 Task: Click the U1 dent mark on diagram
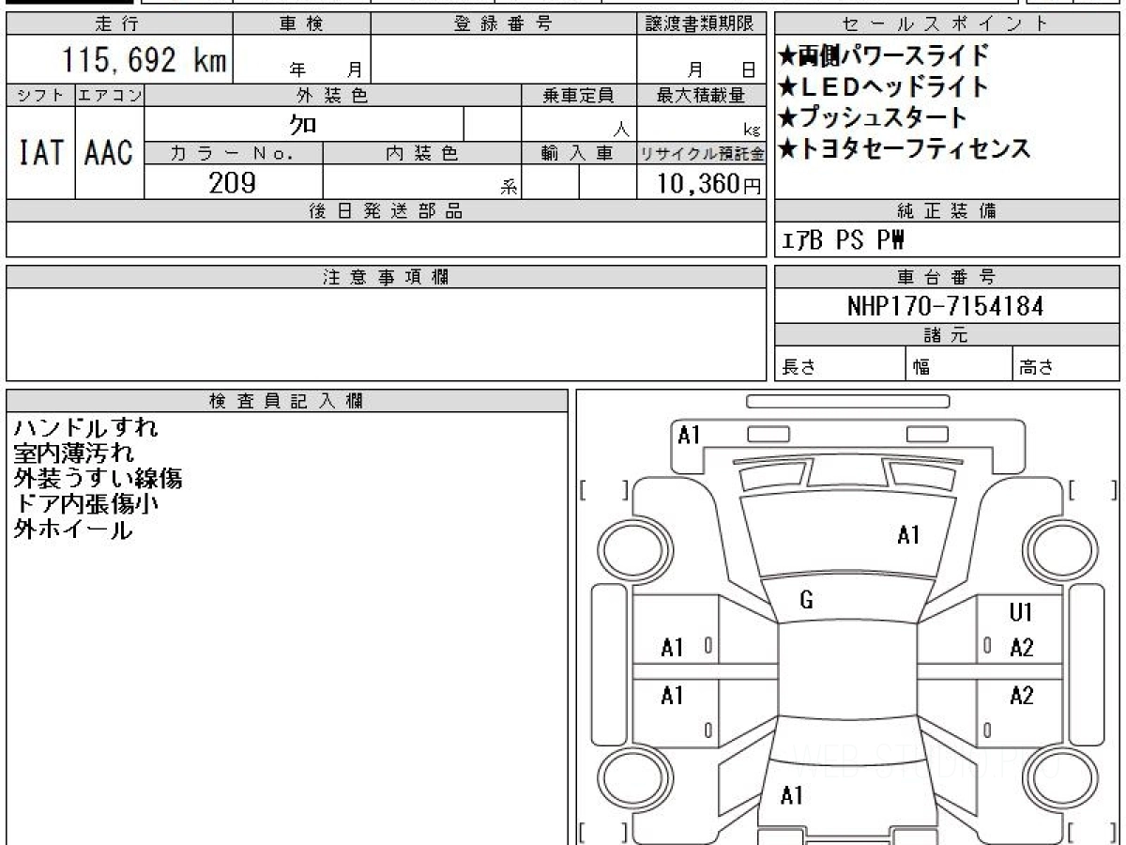point(1021,613)
